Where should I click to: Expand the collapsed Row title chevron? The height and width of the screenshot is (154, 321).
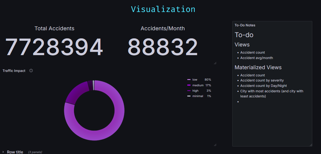coord(3,152)
